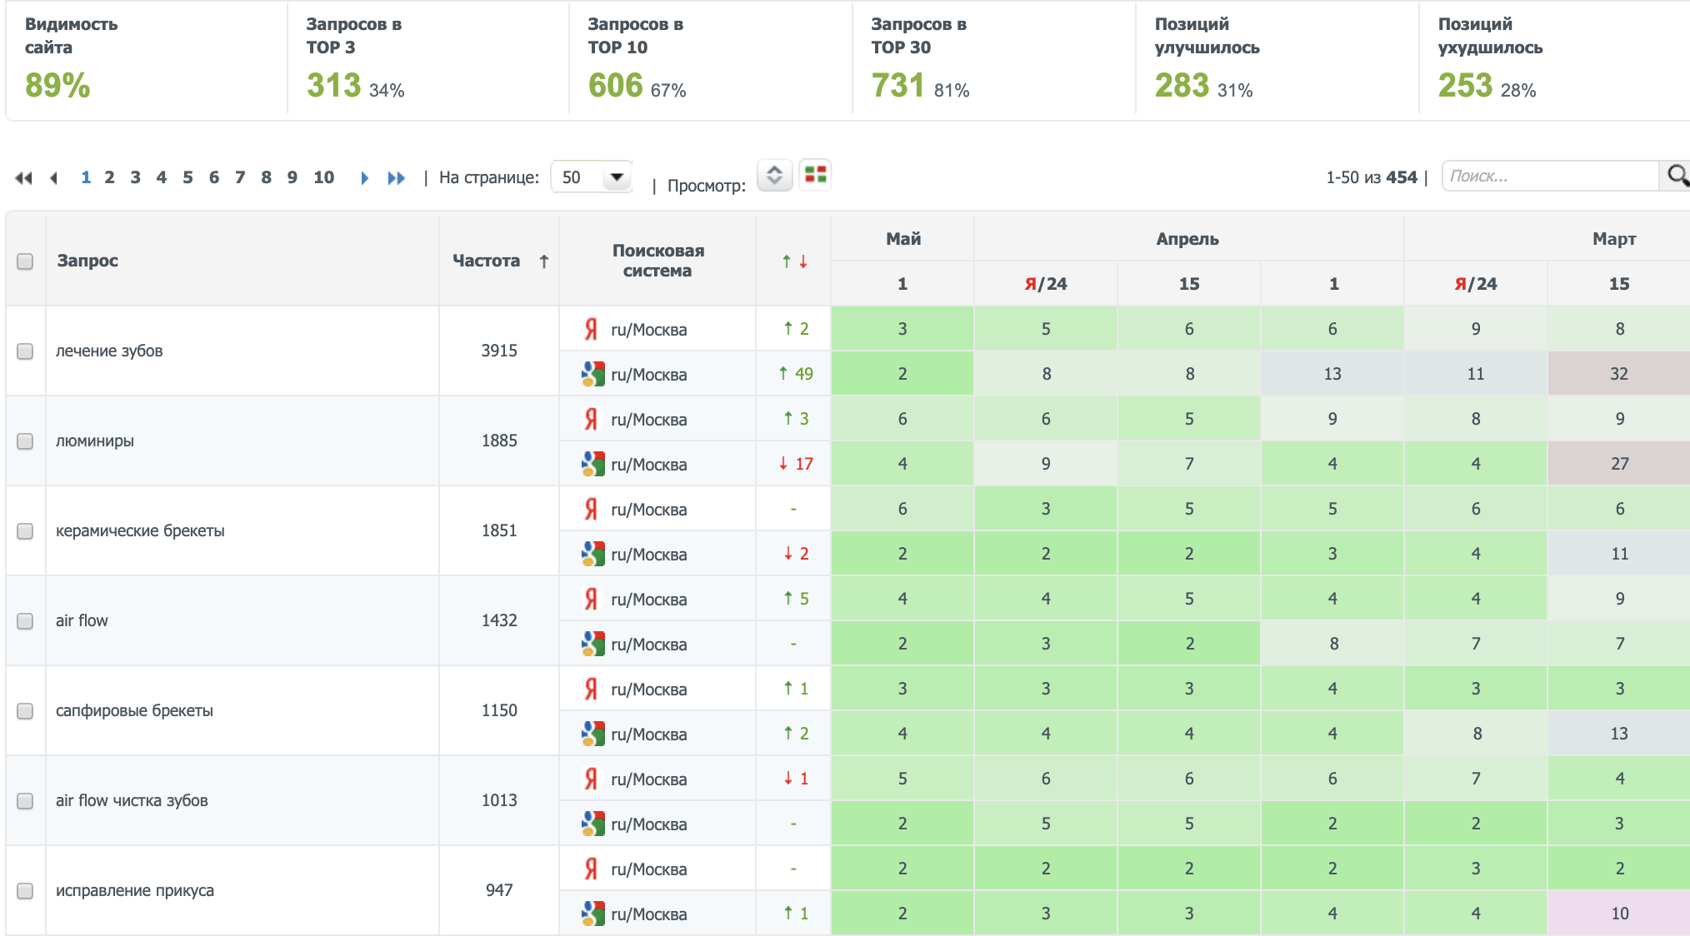Viewport: 1690px width, 936px height.
Task: Go to page 10
Action: pos(323,177)
